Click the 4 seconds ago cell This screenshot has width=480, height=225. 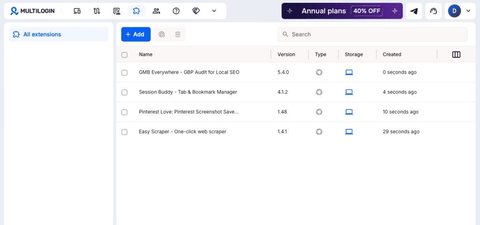click(x=399, y=92)
